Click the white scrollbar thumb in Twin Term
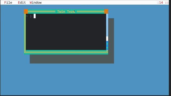This screenshot has width=171, height=96. tap(107, 39)
